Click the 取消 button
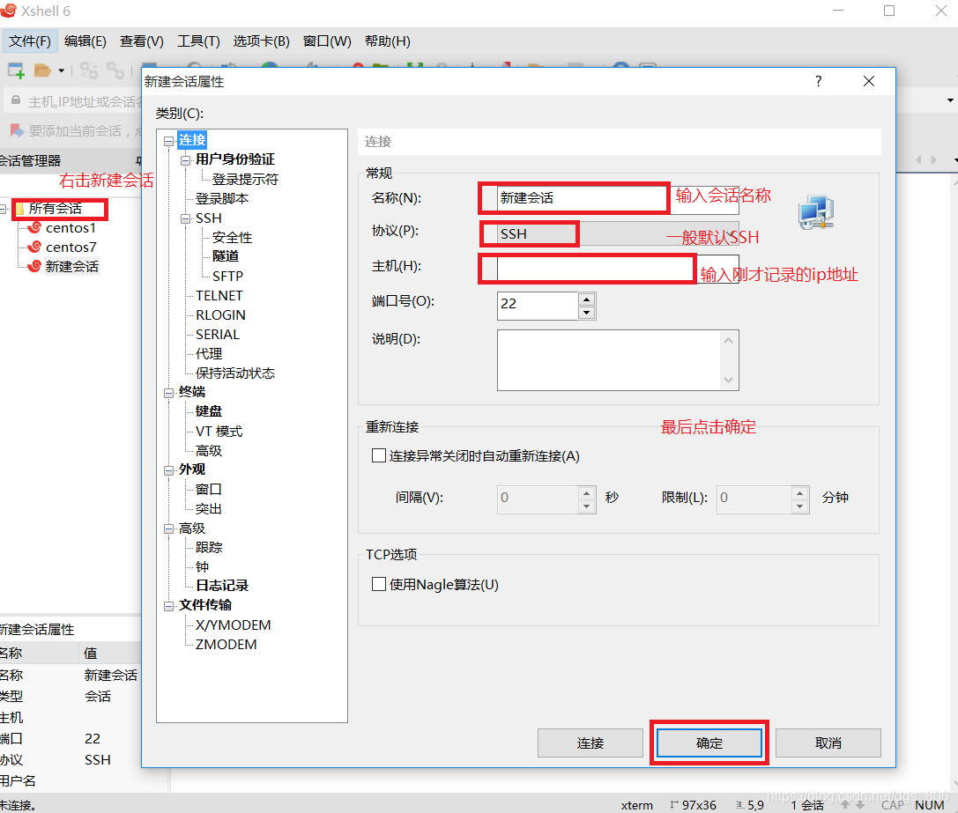Screen dimensions: 958x813 [828, 743]
